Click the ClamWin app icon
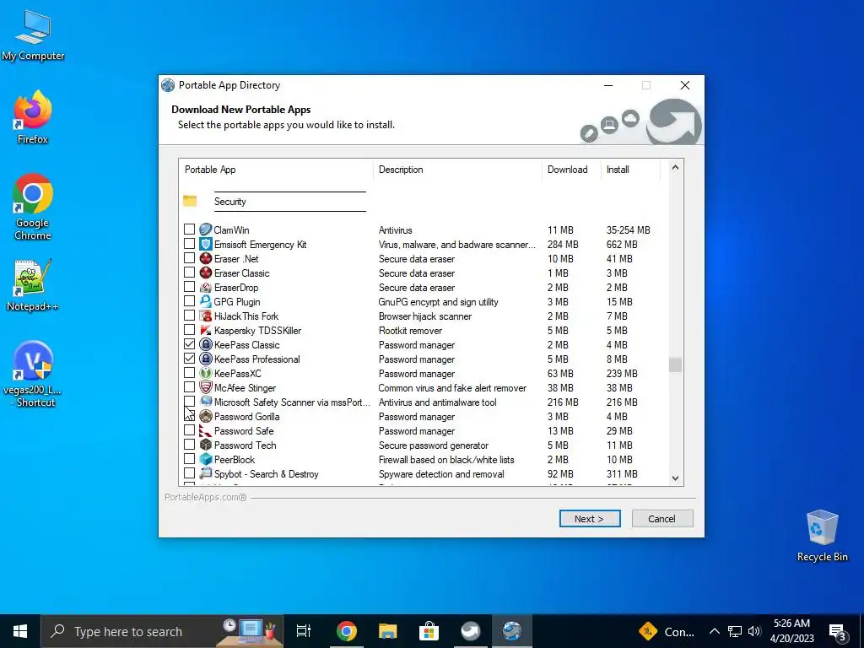Viewport: 864px width, 648px height. pyautogui.click(x=206, y=229)
